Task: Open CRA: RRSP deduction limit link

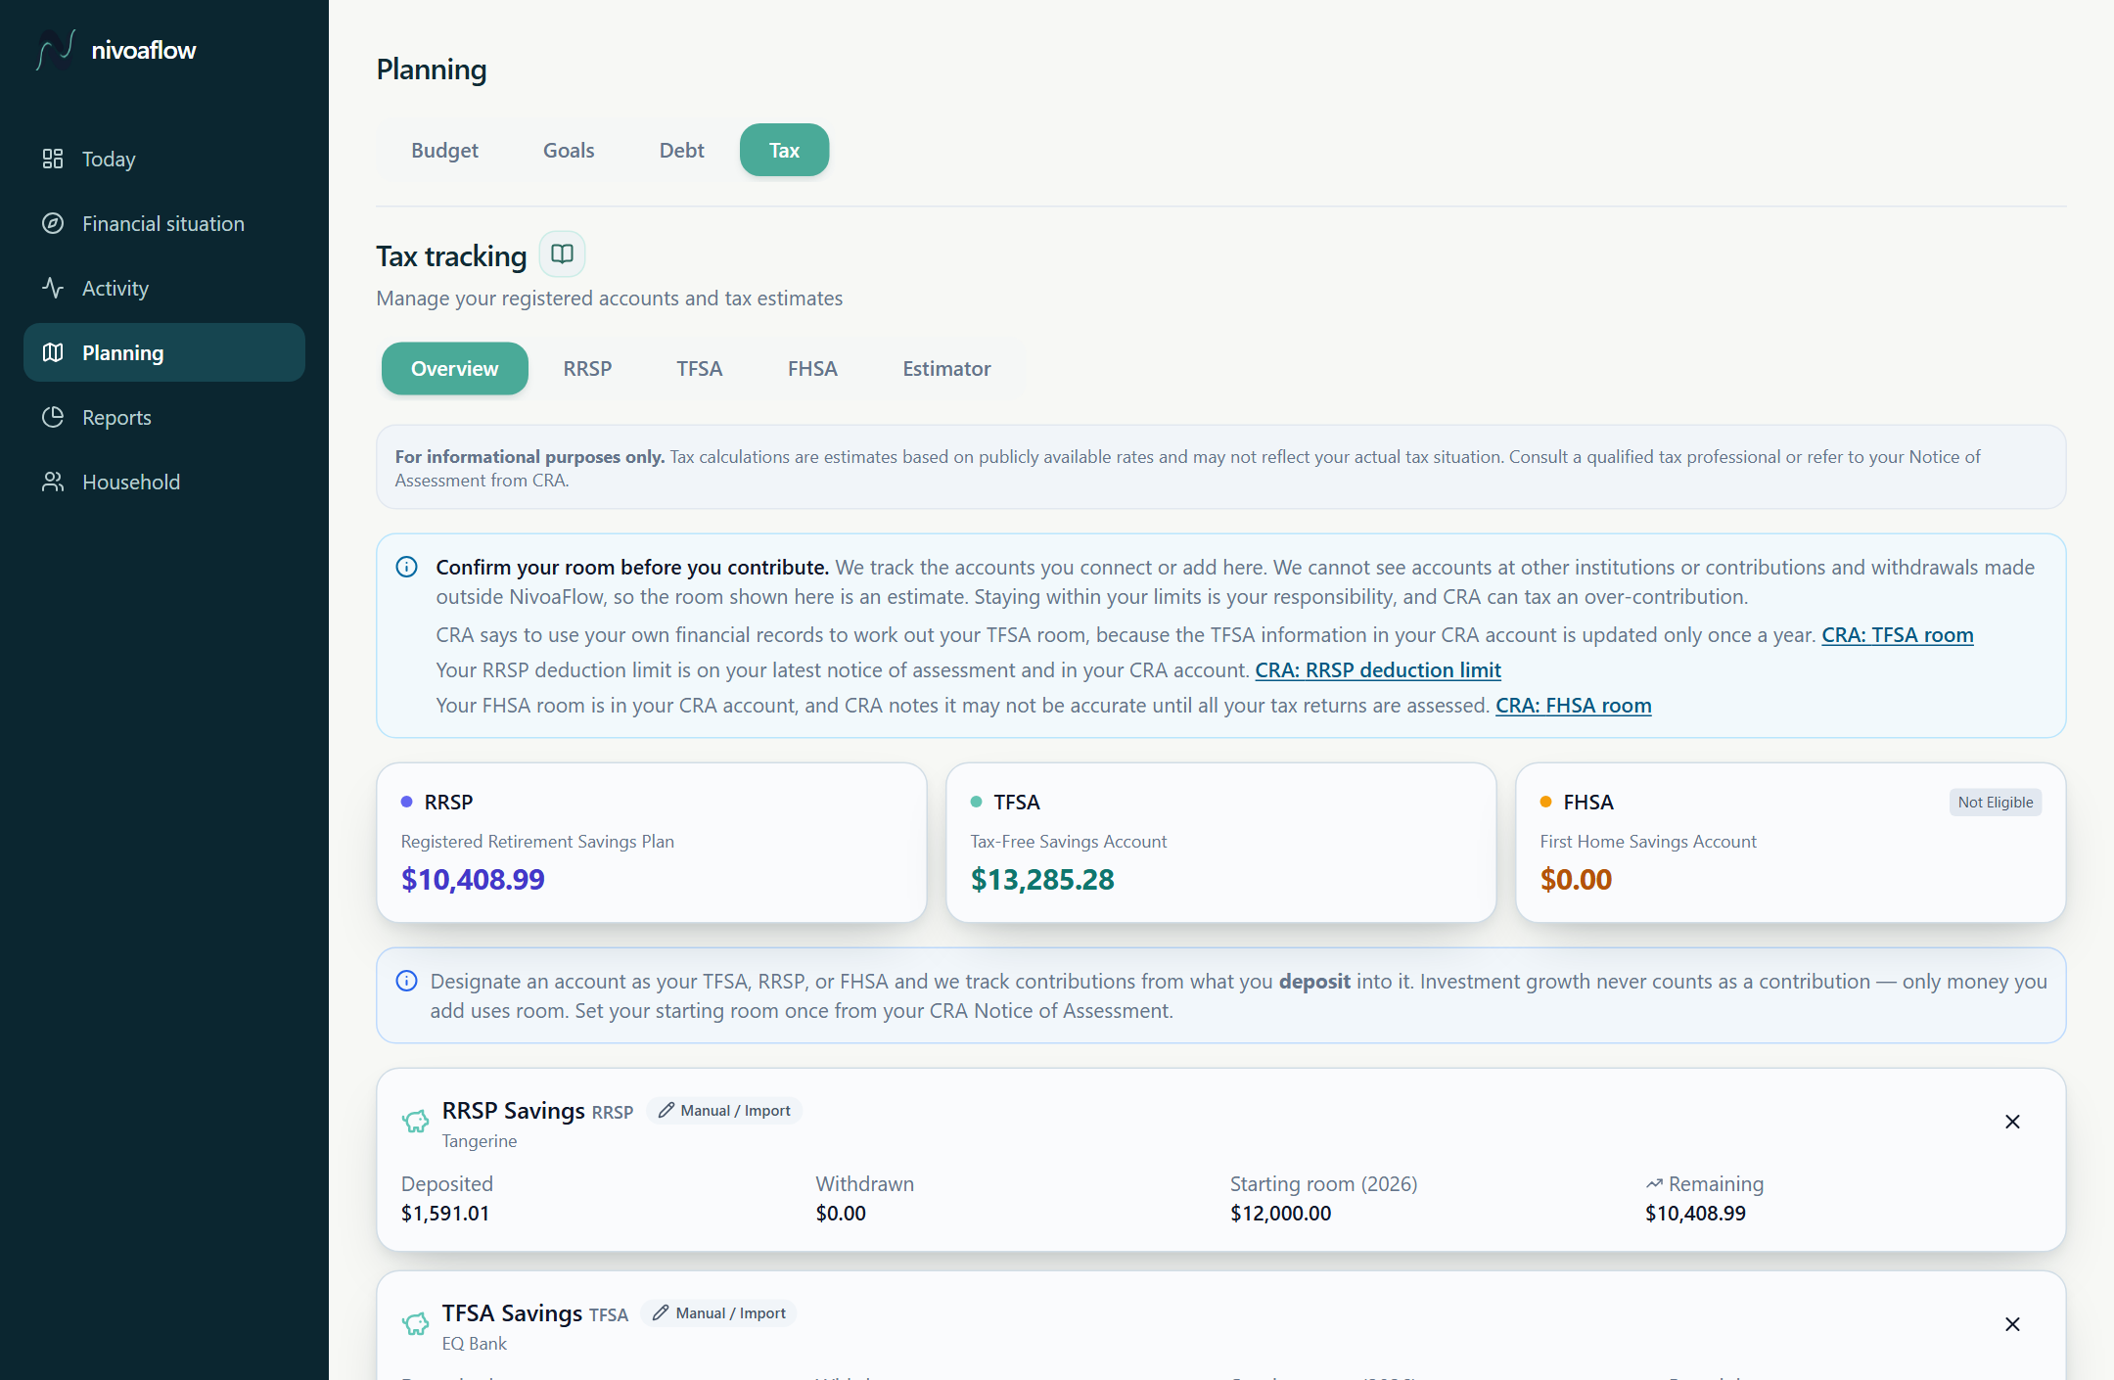Action: click(x=1378, y=669)
